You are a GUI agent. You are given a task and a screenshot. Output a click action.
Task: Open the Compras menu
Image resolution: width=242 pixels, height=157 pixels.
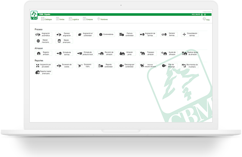88,19
